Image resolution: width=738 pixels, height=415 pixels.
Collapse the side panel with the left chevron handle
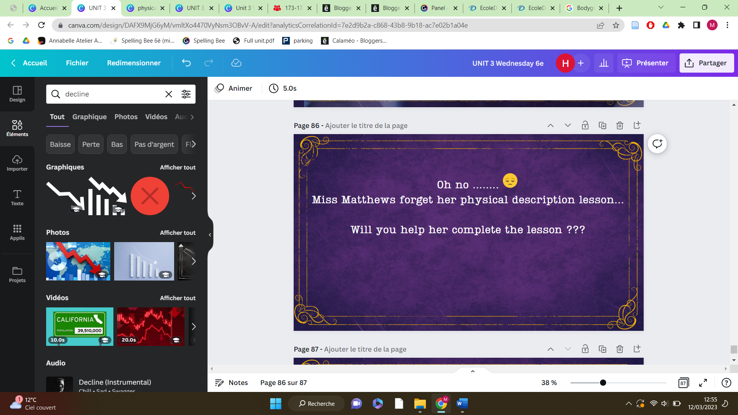pyautogui.click(x=210, y=234)
